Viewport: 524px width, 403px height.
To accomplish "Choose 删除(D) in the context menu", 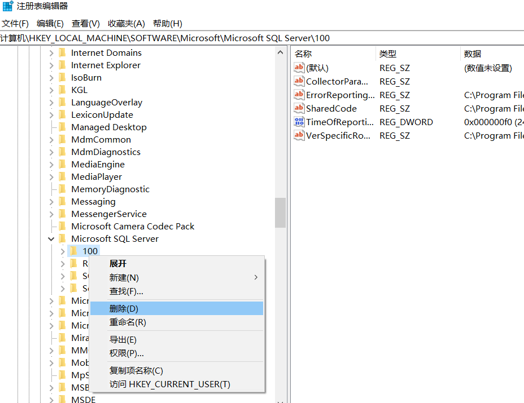I will tap(177, 308).
